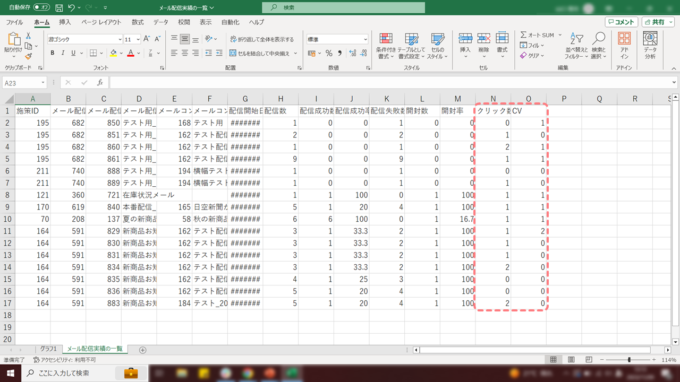Viewport: 680px width, 382px height.
Task: Click the コメント button
Action: [x=622, y=22]
